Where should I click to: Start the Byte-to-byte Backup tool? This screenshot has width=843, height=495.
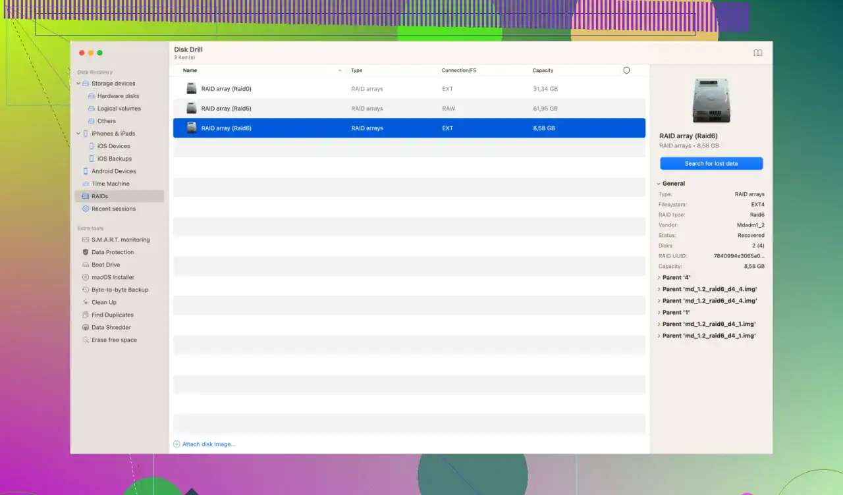(120, 290)
